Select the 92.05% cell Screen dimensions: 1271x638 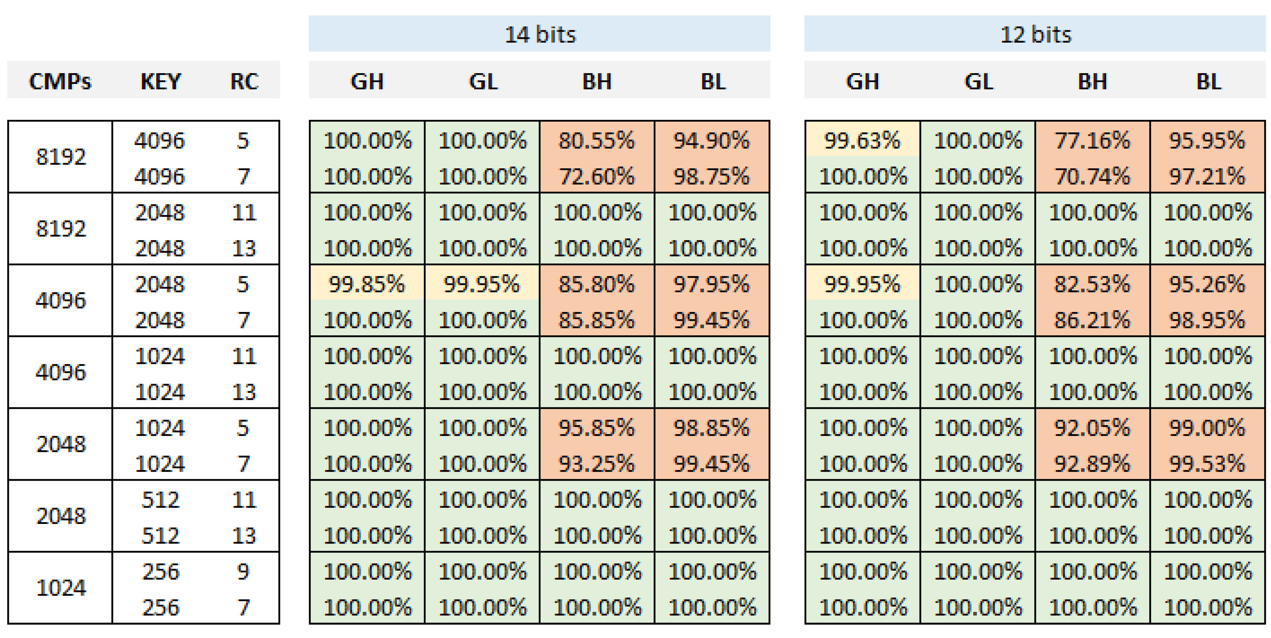tap(1092, 428)
